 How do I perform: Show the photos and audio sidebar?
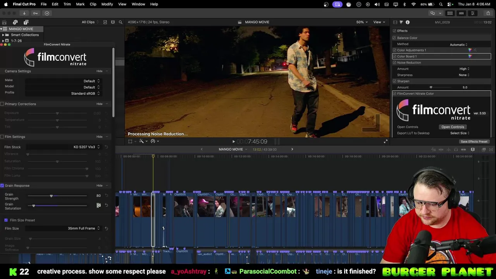[x=15, y=22]
